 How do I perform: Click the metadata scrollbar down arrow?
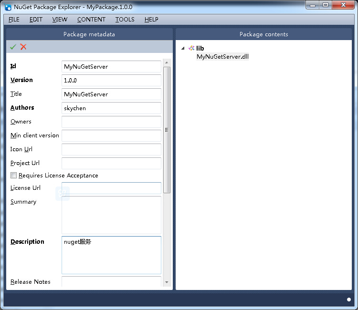(x=167, y=282)
